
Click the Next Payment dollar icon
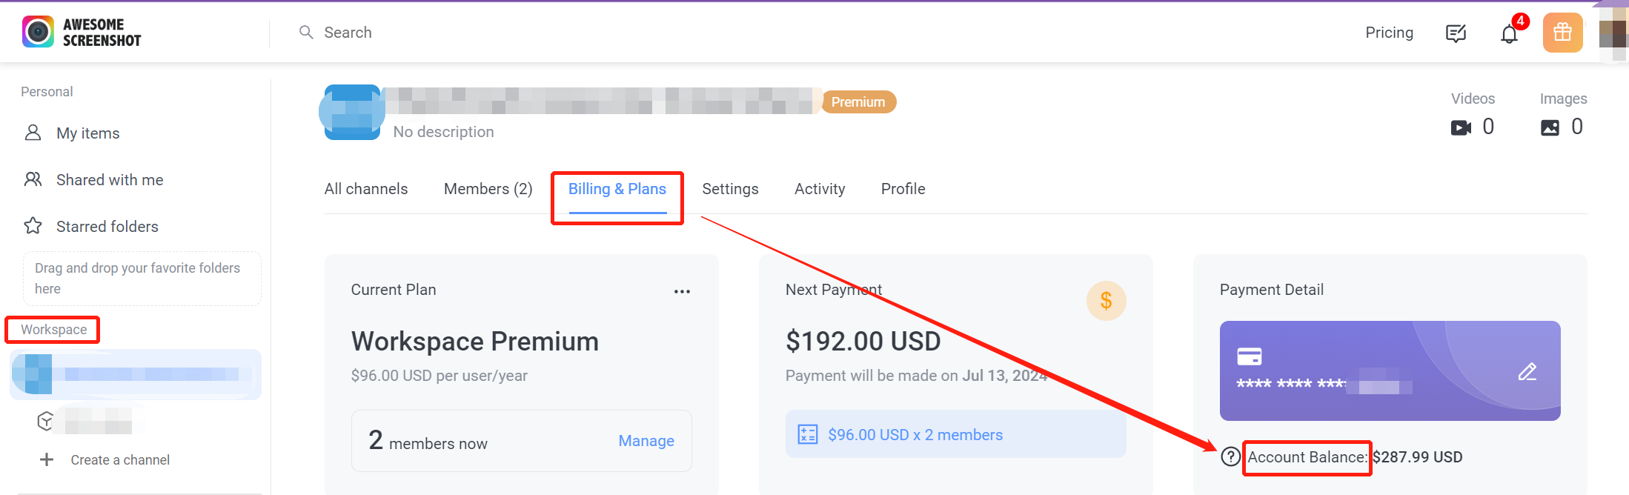[1106, 301]
